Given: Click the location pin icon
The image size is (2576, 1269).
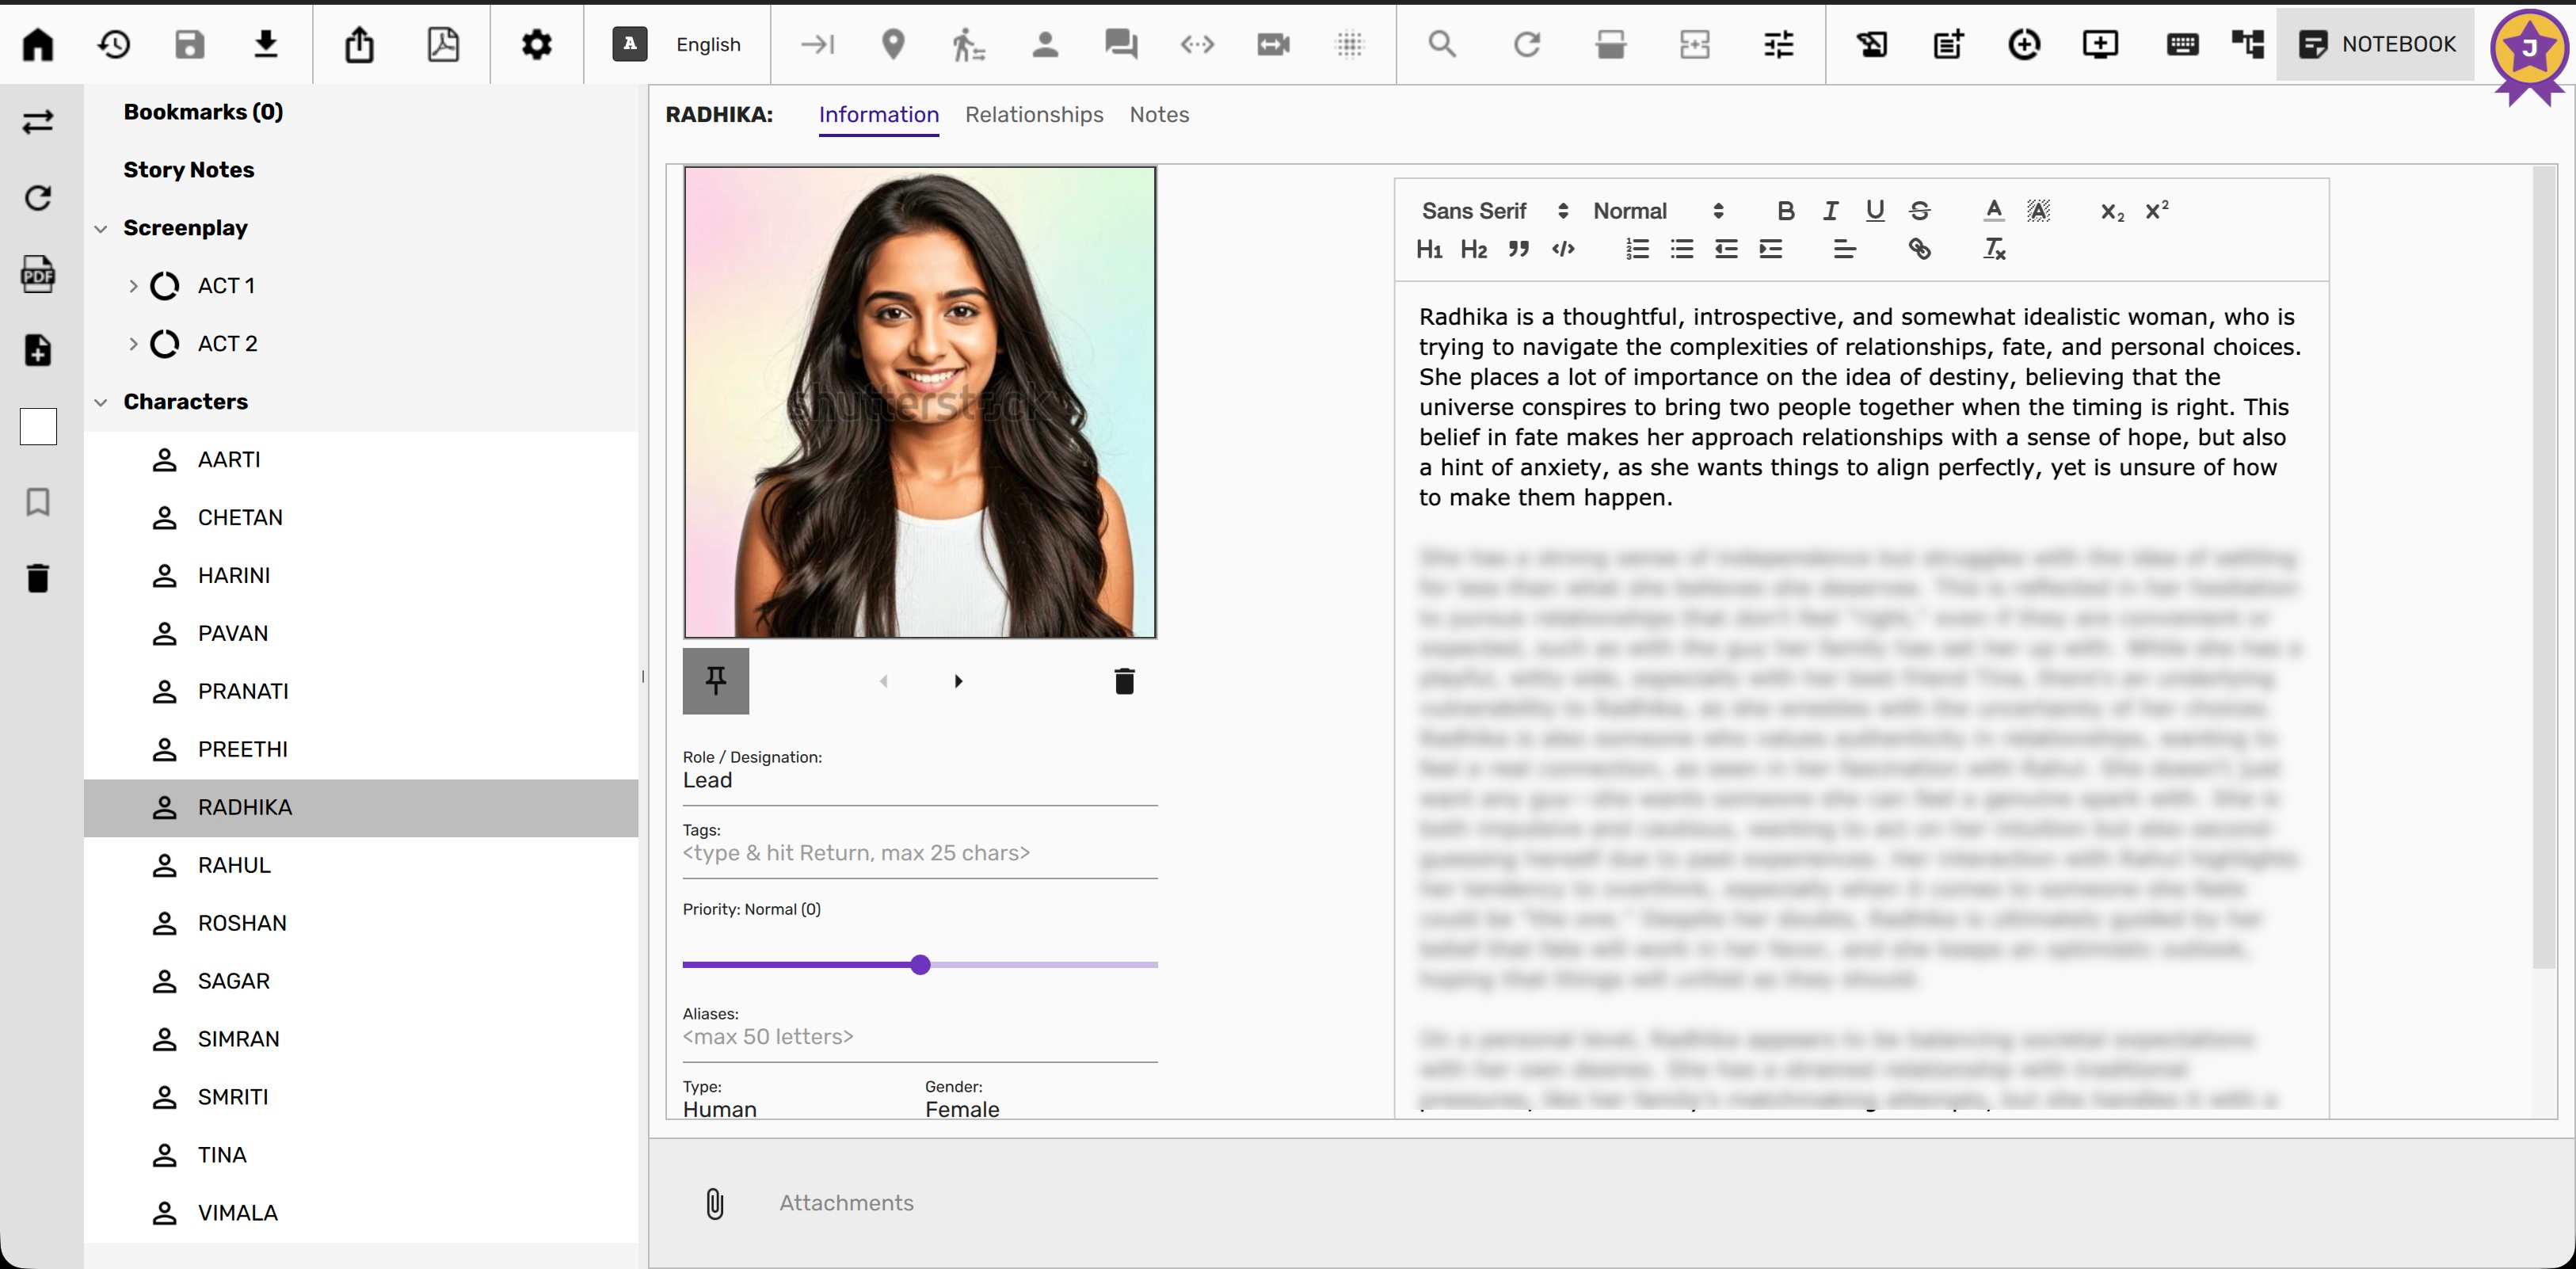Looking at the screenshot, I should point(893,44).
